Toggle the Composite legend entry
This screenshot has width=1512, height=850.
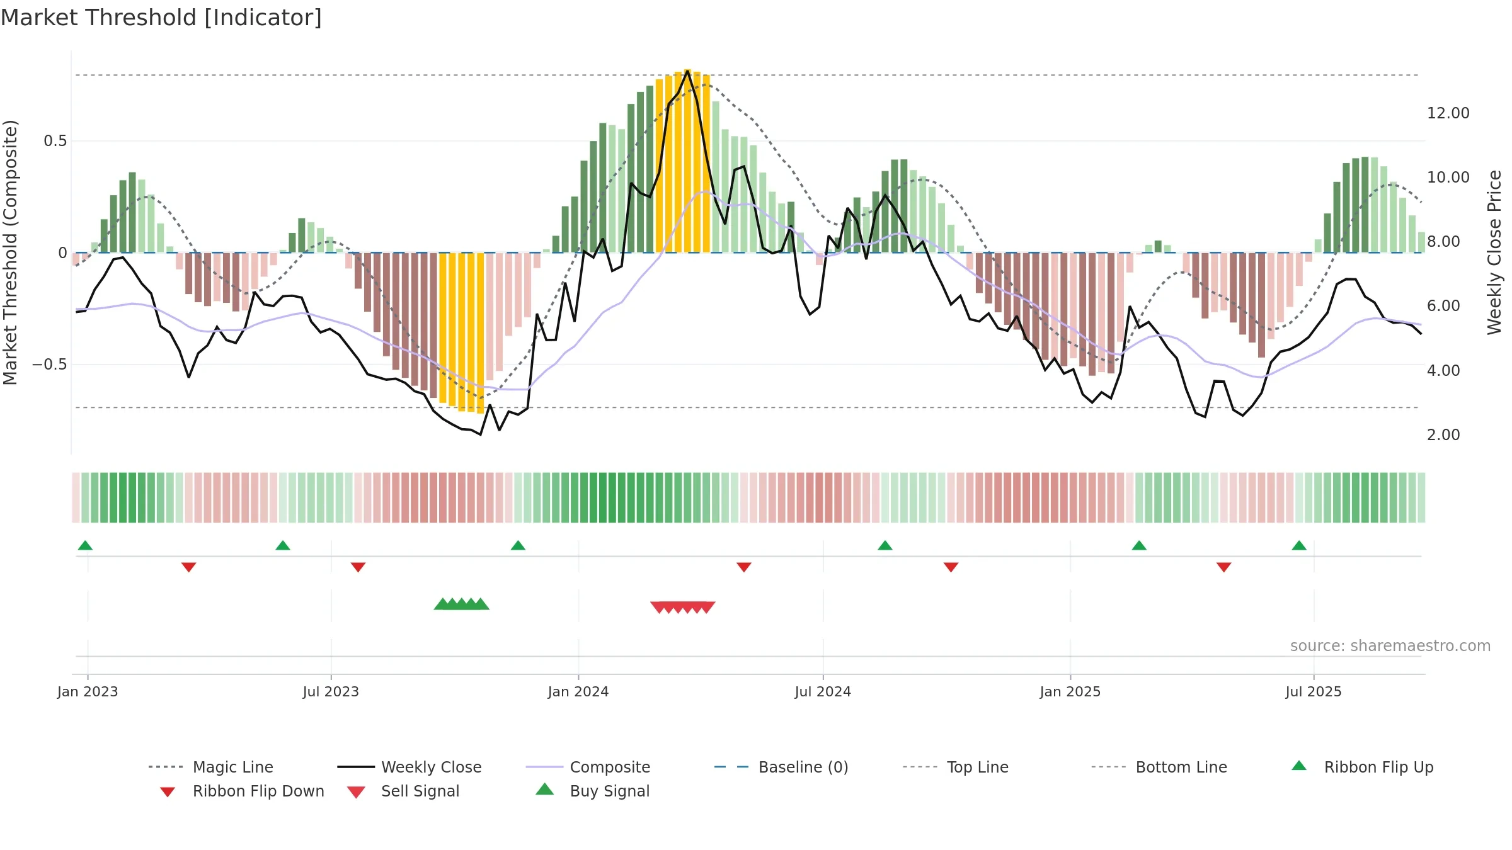click(x=588, y=767)
